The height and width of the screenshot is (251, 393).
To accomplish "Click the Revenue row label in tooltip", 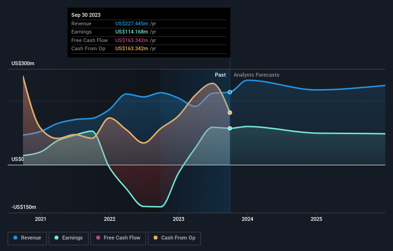I will [x=81, y=23].
